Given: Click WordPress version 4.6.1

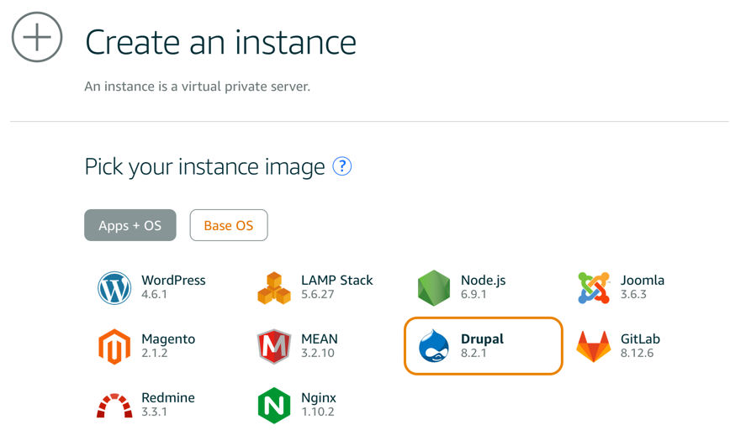Looking at the screenshot, I should pyautogui.click(x=154, y=295).
